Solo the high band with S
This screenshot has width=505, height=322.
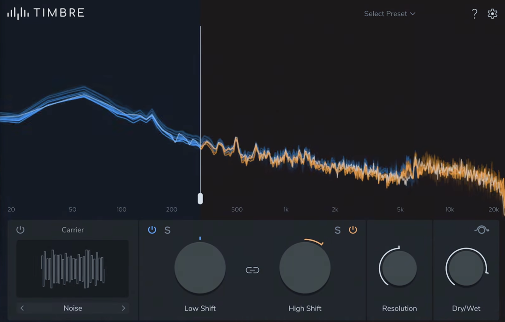click(x=337, y=230)
